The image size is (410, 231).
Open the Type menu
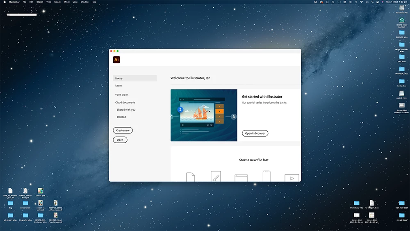point(49,2)
